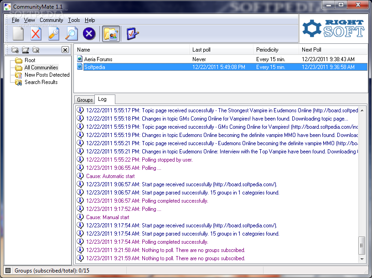Close the folder tree panel

pyautogui.click(x=65, y=49)
